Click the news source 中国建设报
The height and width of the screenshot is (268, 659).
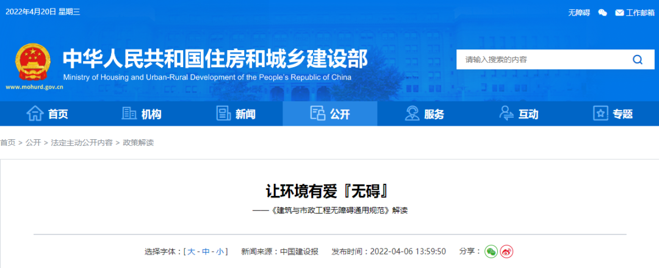coord(299,252)
